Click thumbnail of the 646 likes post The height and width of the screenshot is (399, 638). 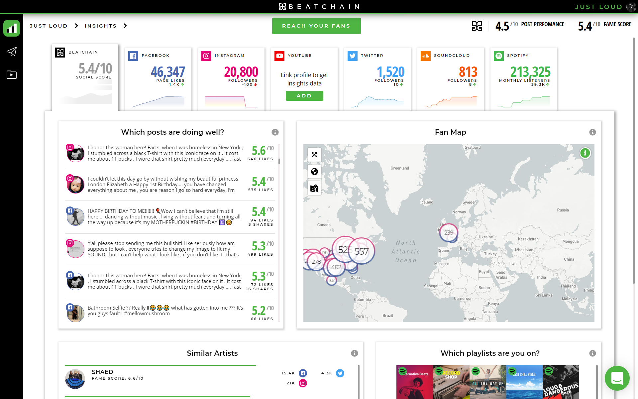pyautogui.click(x=75, y=153)
